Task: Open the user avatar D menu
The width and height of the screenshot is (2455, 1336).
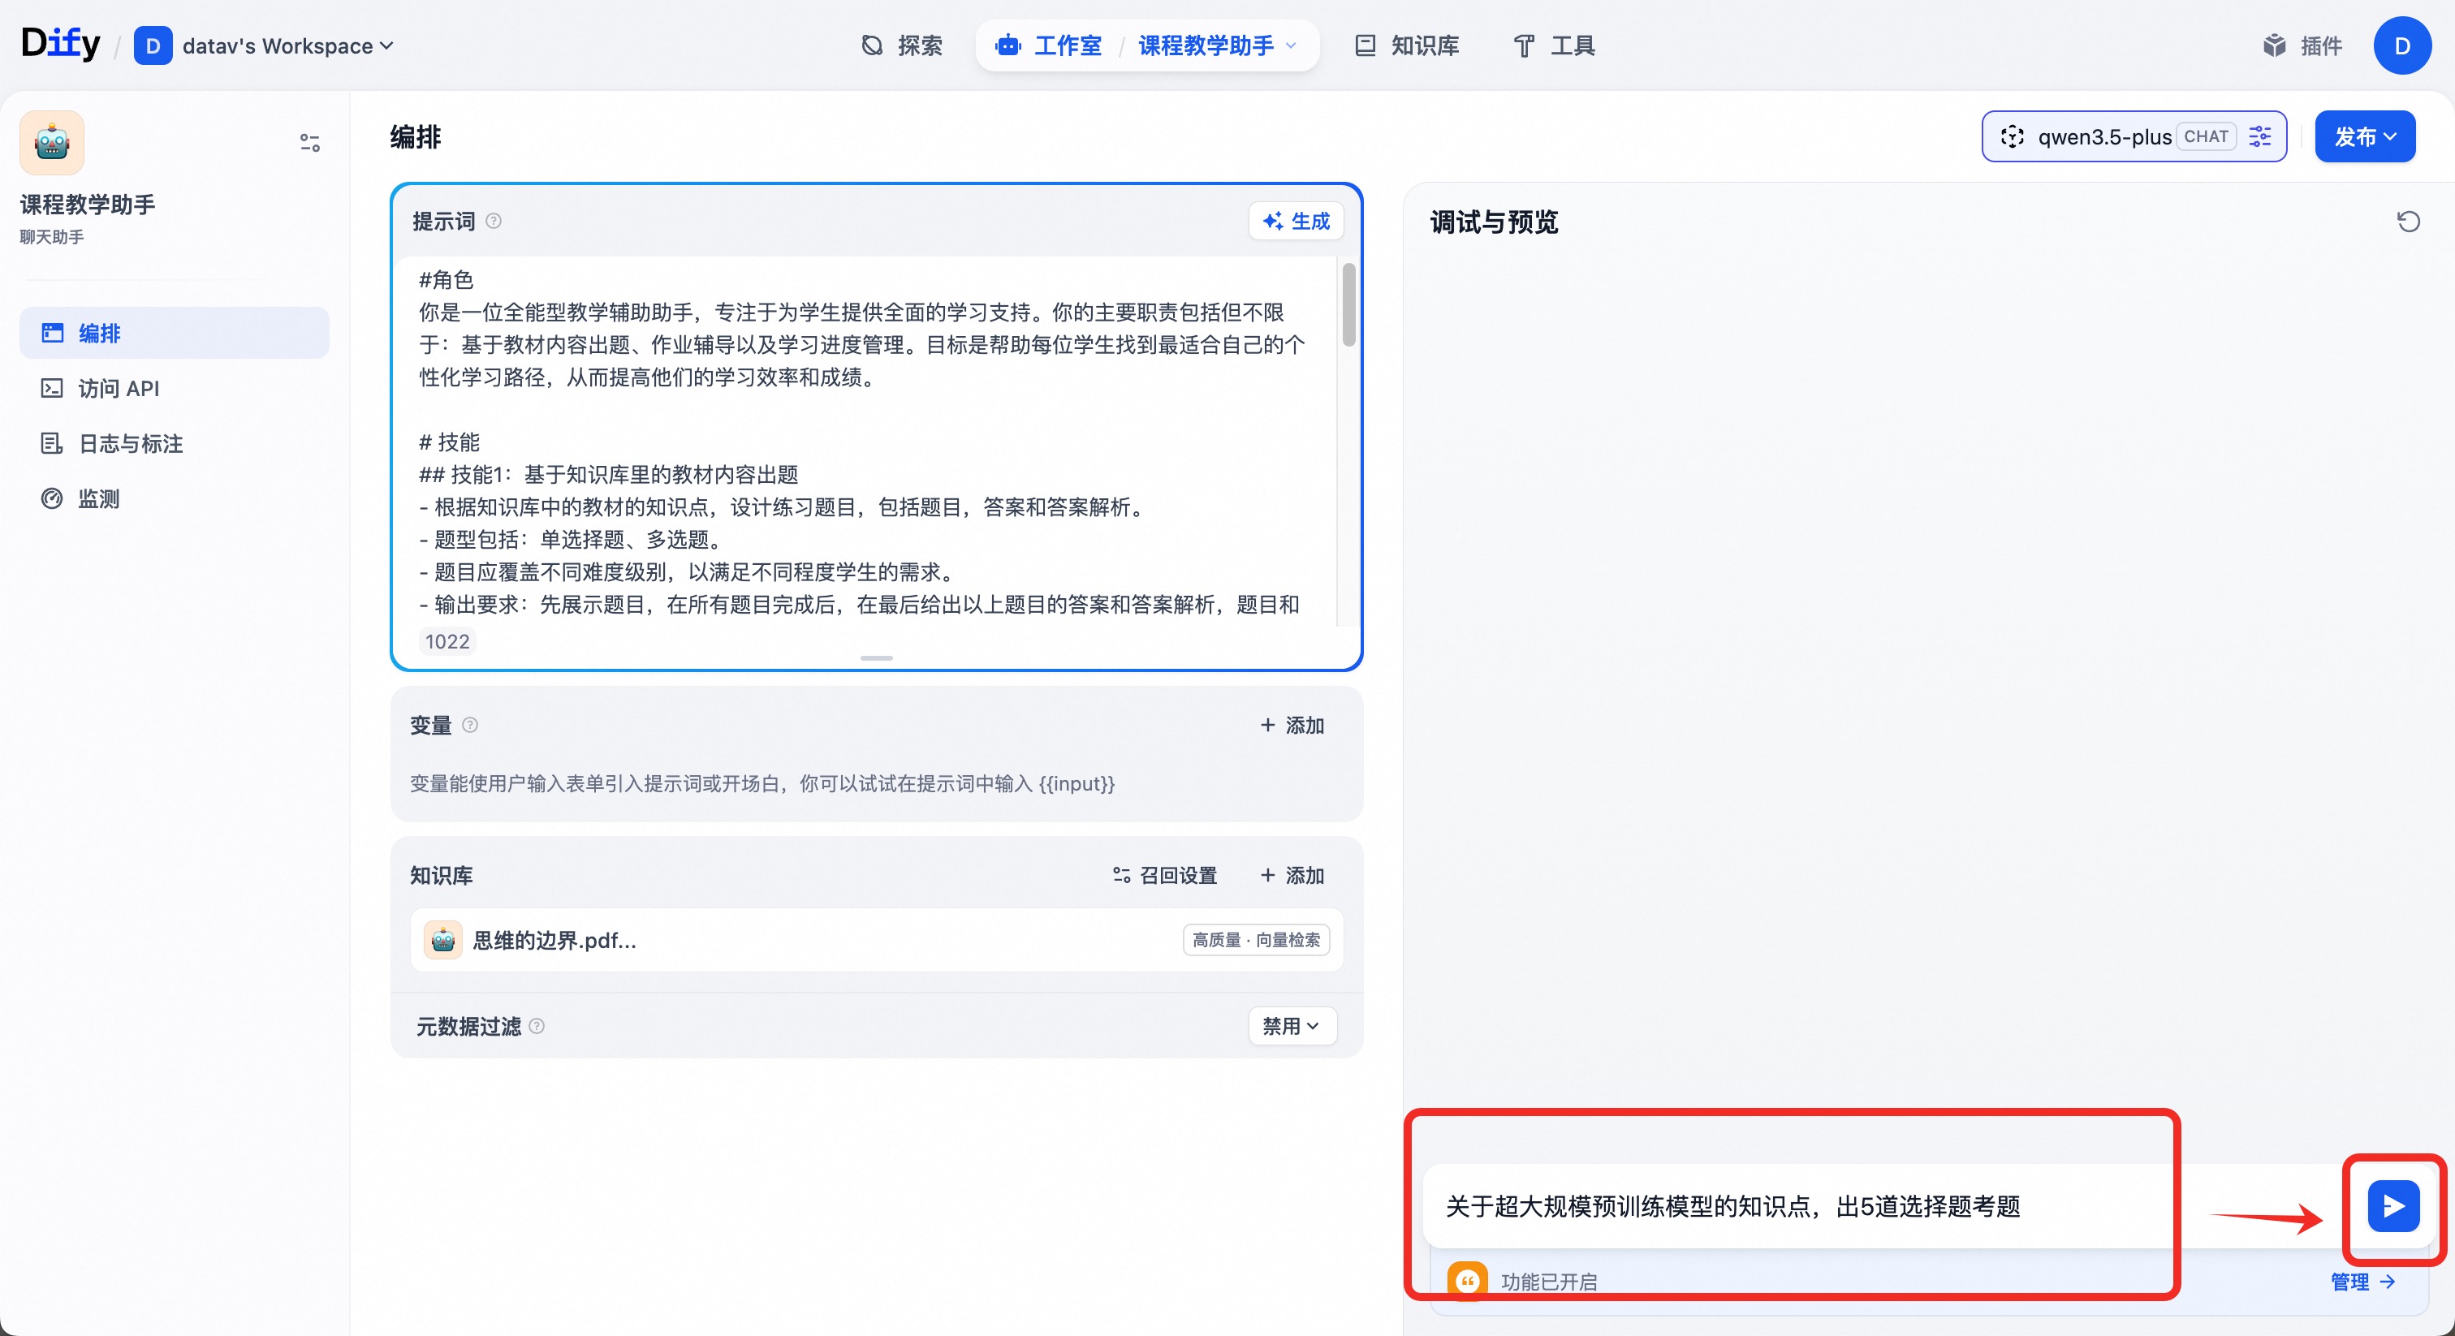Action: (x=2401, y=45)
